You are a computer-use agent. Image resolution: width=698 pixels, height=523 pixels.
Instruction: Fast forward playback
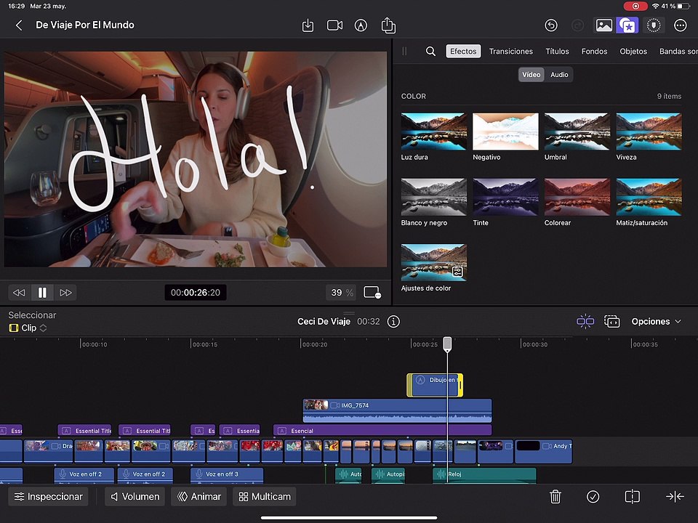tap(65, 293)
